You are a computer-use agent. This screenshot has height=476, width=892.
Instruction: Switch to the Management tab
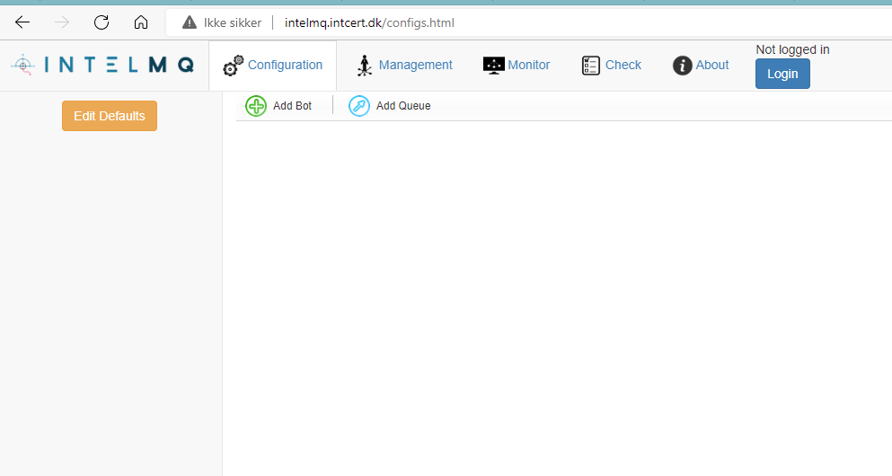click(415, 65)
